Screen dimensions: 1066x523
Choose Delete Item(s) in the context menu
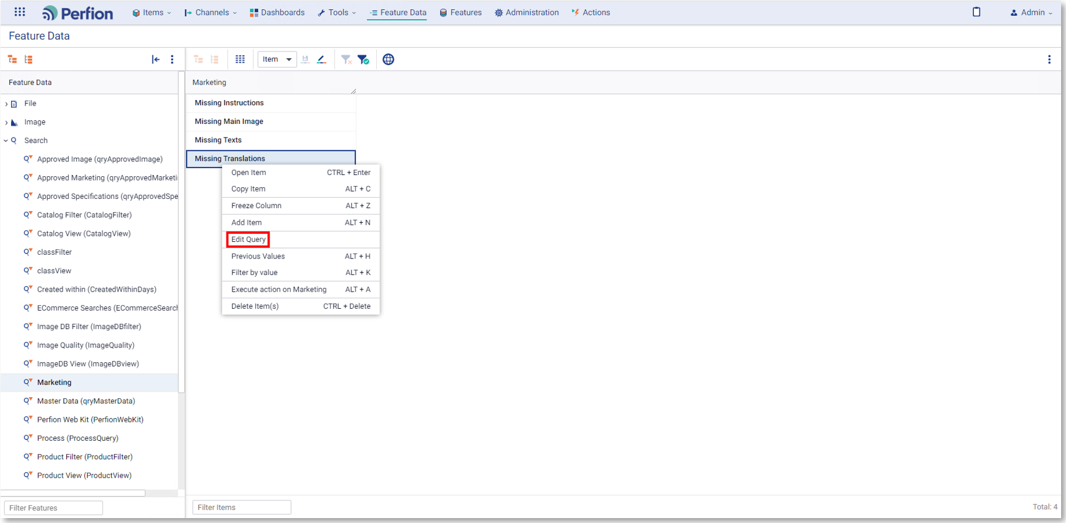pos(301,306)
